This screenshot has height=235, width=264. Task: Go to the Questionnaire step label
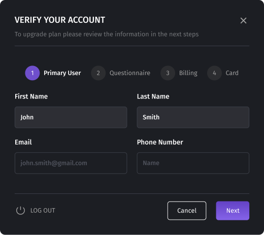click(130, 73)
